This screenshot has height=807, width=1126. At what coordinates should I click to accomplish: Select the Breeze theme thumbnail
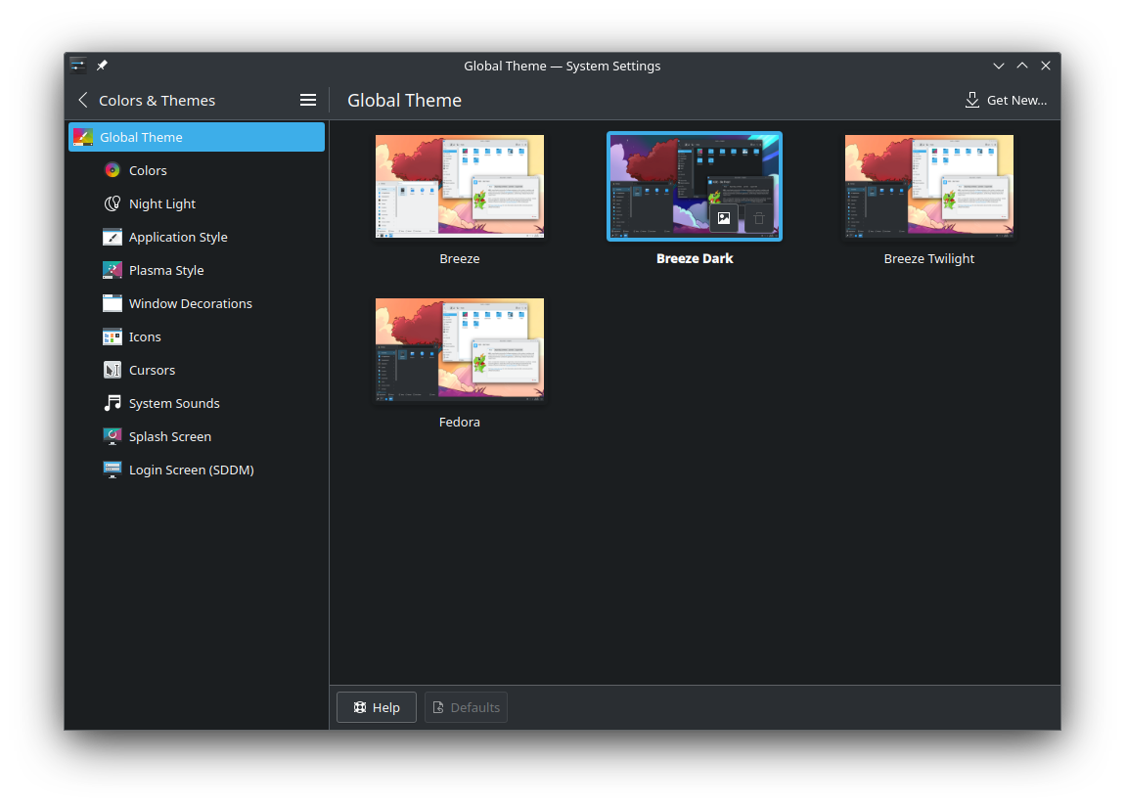pyautogui.click(x=460, y=186)
